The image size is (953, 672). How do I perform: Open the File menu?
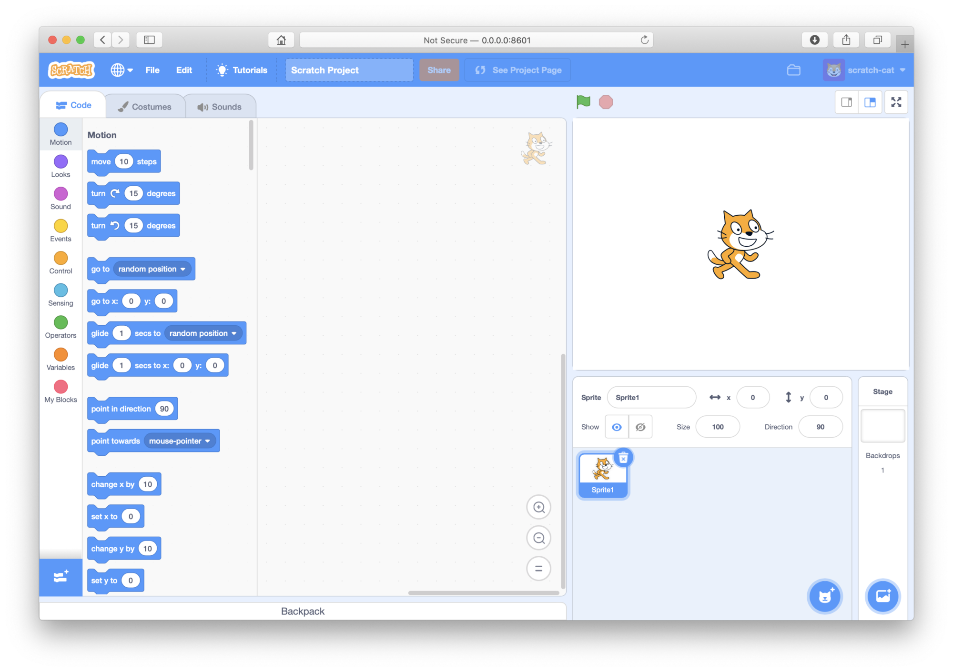(152, 70)
